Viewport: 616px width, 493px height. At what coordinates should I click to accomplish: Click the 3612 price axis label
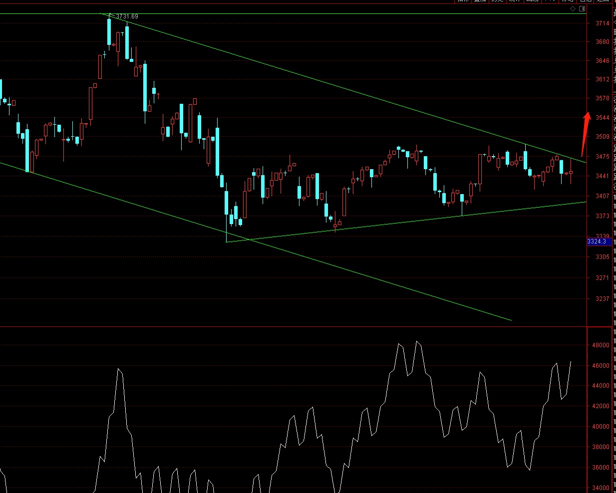click(602, 79)
